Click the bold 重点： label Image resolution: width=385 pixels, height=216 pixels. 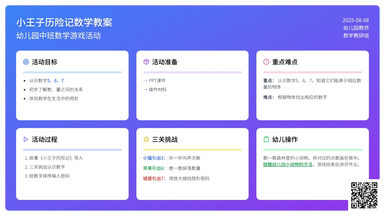[269, 81]
